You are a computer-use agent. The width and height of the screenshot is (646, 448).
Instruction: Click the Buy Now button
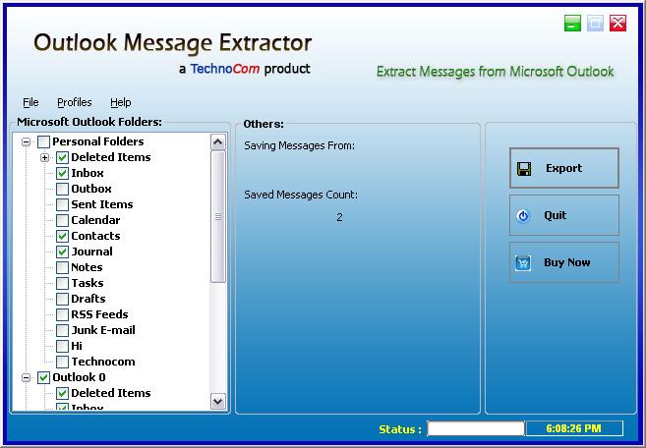click(x=564, y=262)
